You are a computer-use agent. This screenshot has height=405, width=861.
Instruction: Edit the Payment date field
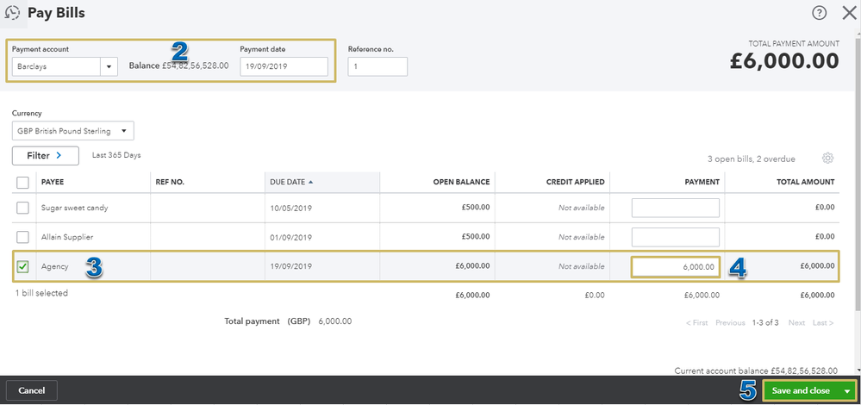[284, 66]
